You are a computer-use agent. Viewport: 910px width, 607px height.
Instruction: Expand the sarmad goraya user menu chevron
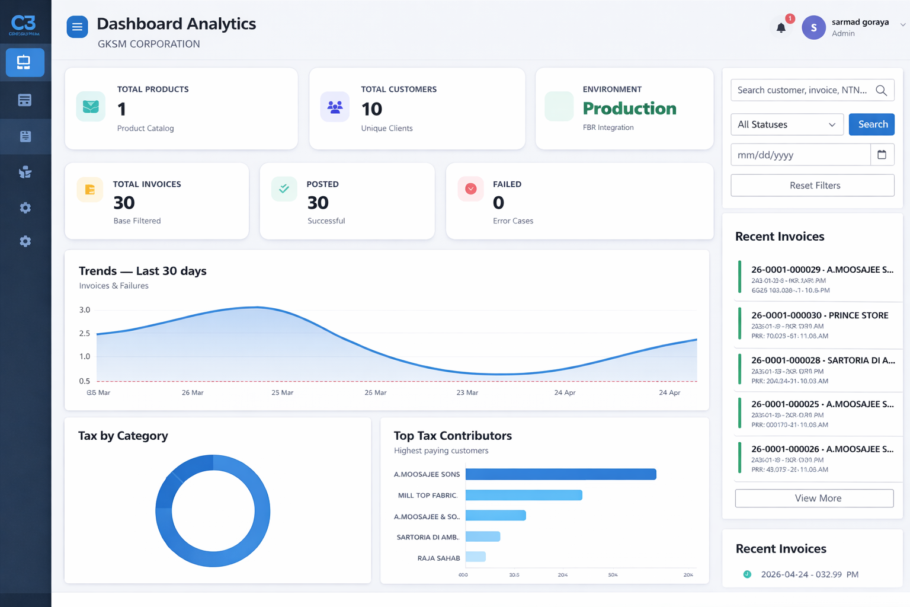click(x=902, y=25)
